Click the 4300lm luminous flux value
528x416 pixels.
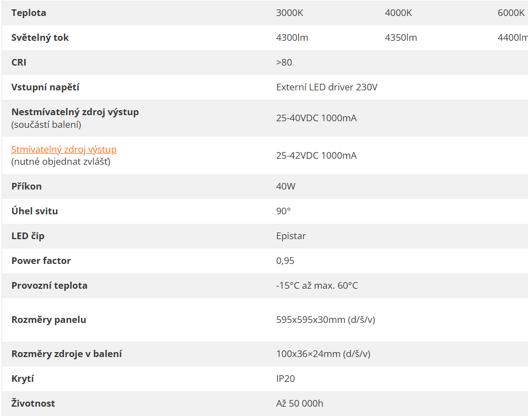click(x=292, y=37)
